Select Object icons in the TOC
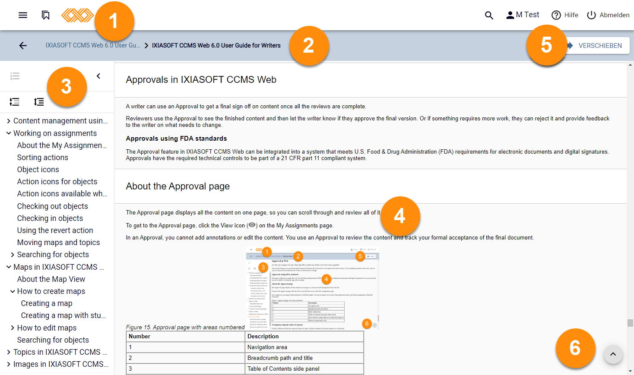 click(x=38, y=170)
